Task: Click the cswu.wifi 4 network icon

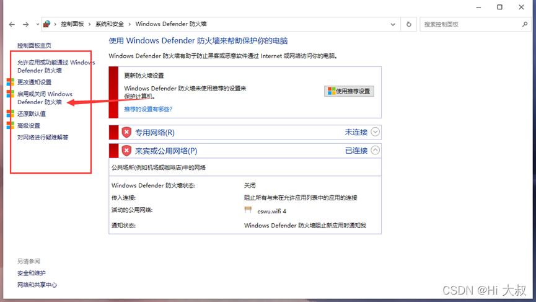Action: [248, 210]
